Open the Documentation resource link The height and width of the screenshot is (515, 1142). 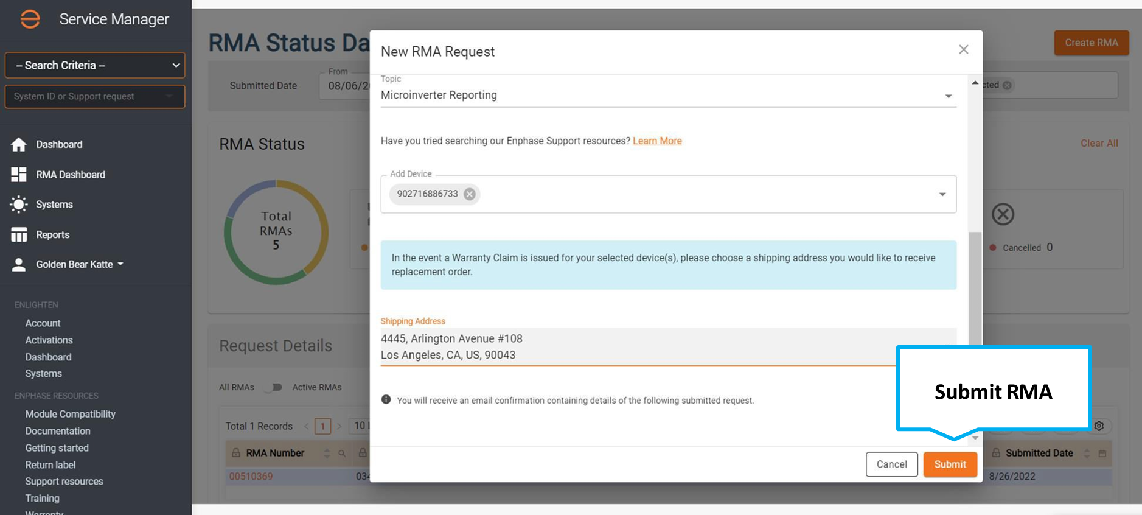point(58,431)
